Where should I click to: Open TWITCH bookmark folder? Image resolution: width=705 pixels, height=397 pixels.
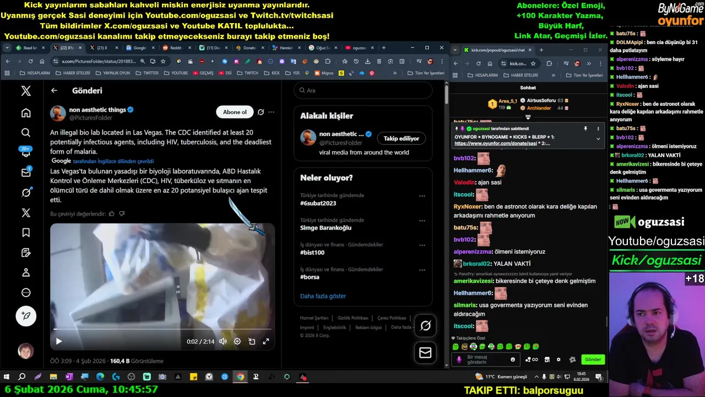pos(248,73)
